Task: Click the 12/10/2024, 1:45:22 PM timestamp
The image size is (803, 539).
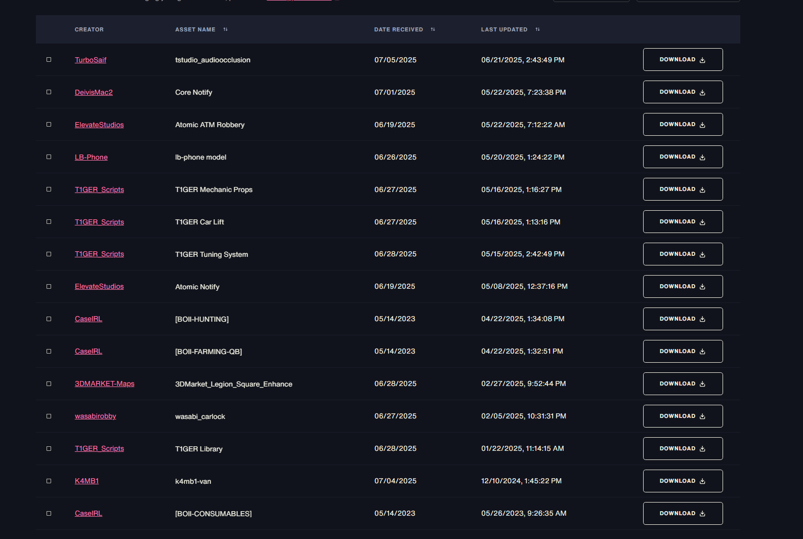Action: tap(521, 481)
